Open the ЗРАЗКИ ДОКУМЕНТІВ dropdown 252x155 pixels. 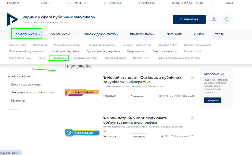click(x=101, y=34)
